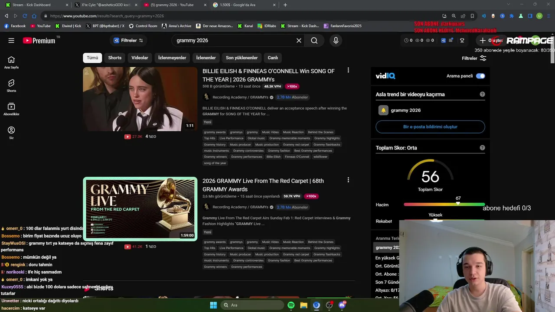This screenshot has height=312, width=555.
Task: Bookmark this page in address bar
Action: tap(472, 16)
